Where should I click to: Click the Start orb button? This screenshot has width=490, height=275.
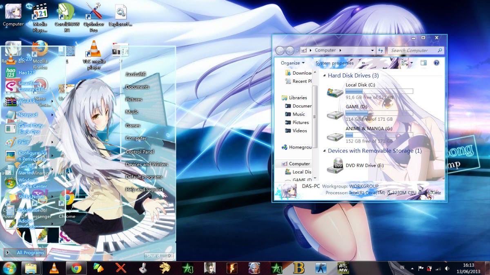(x=10, y=268)
